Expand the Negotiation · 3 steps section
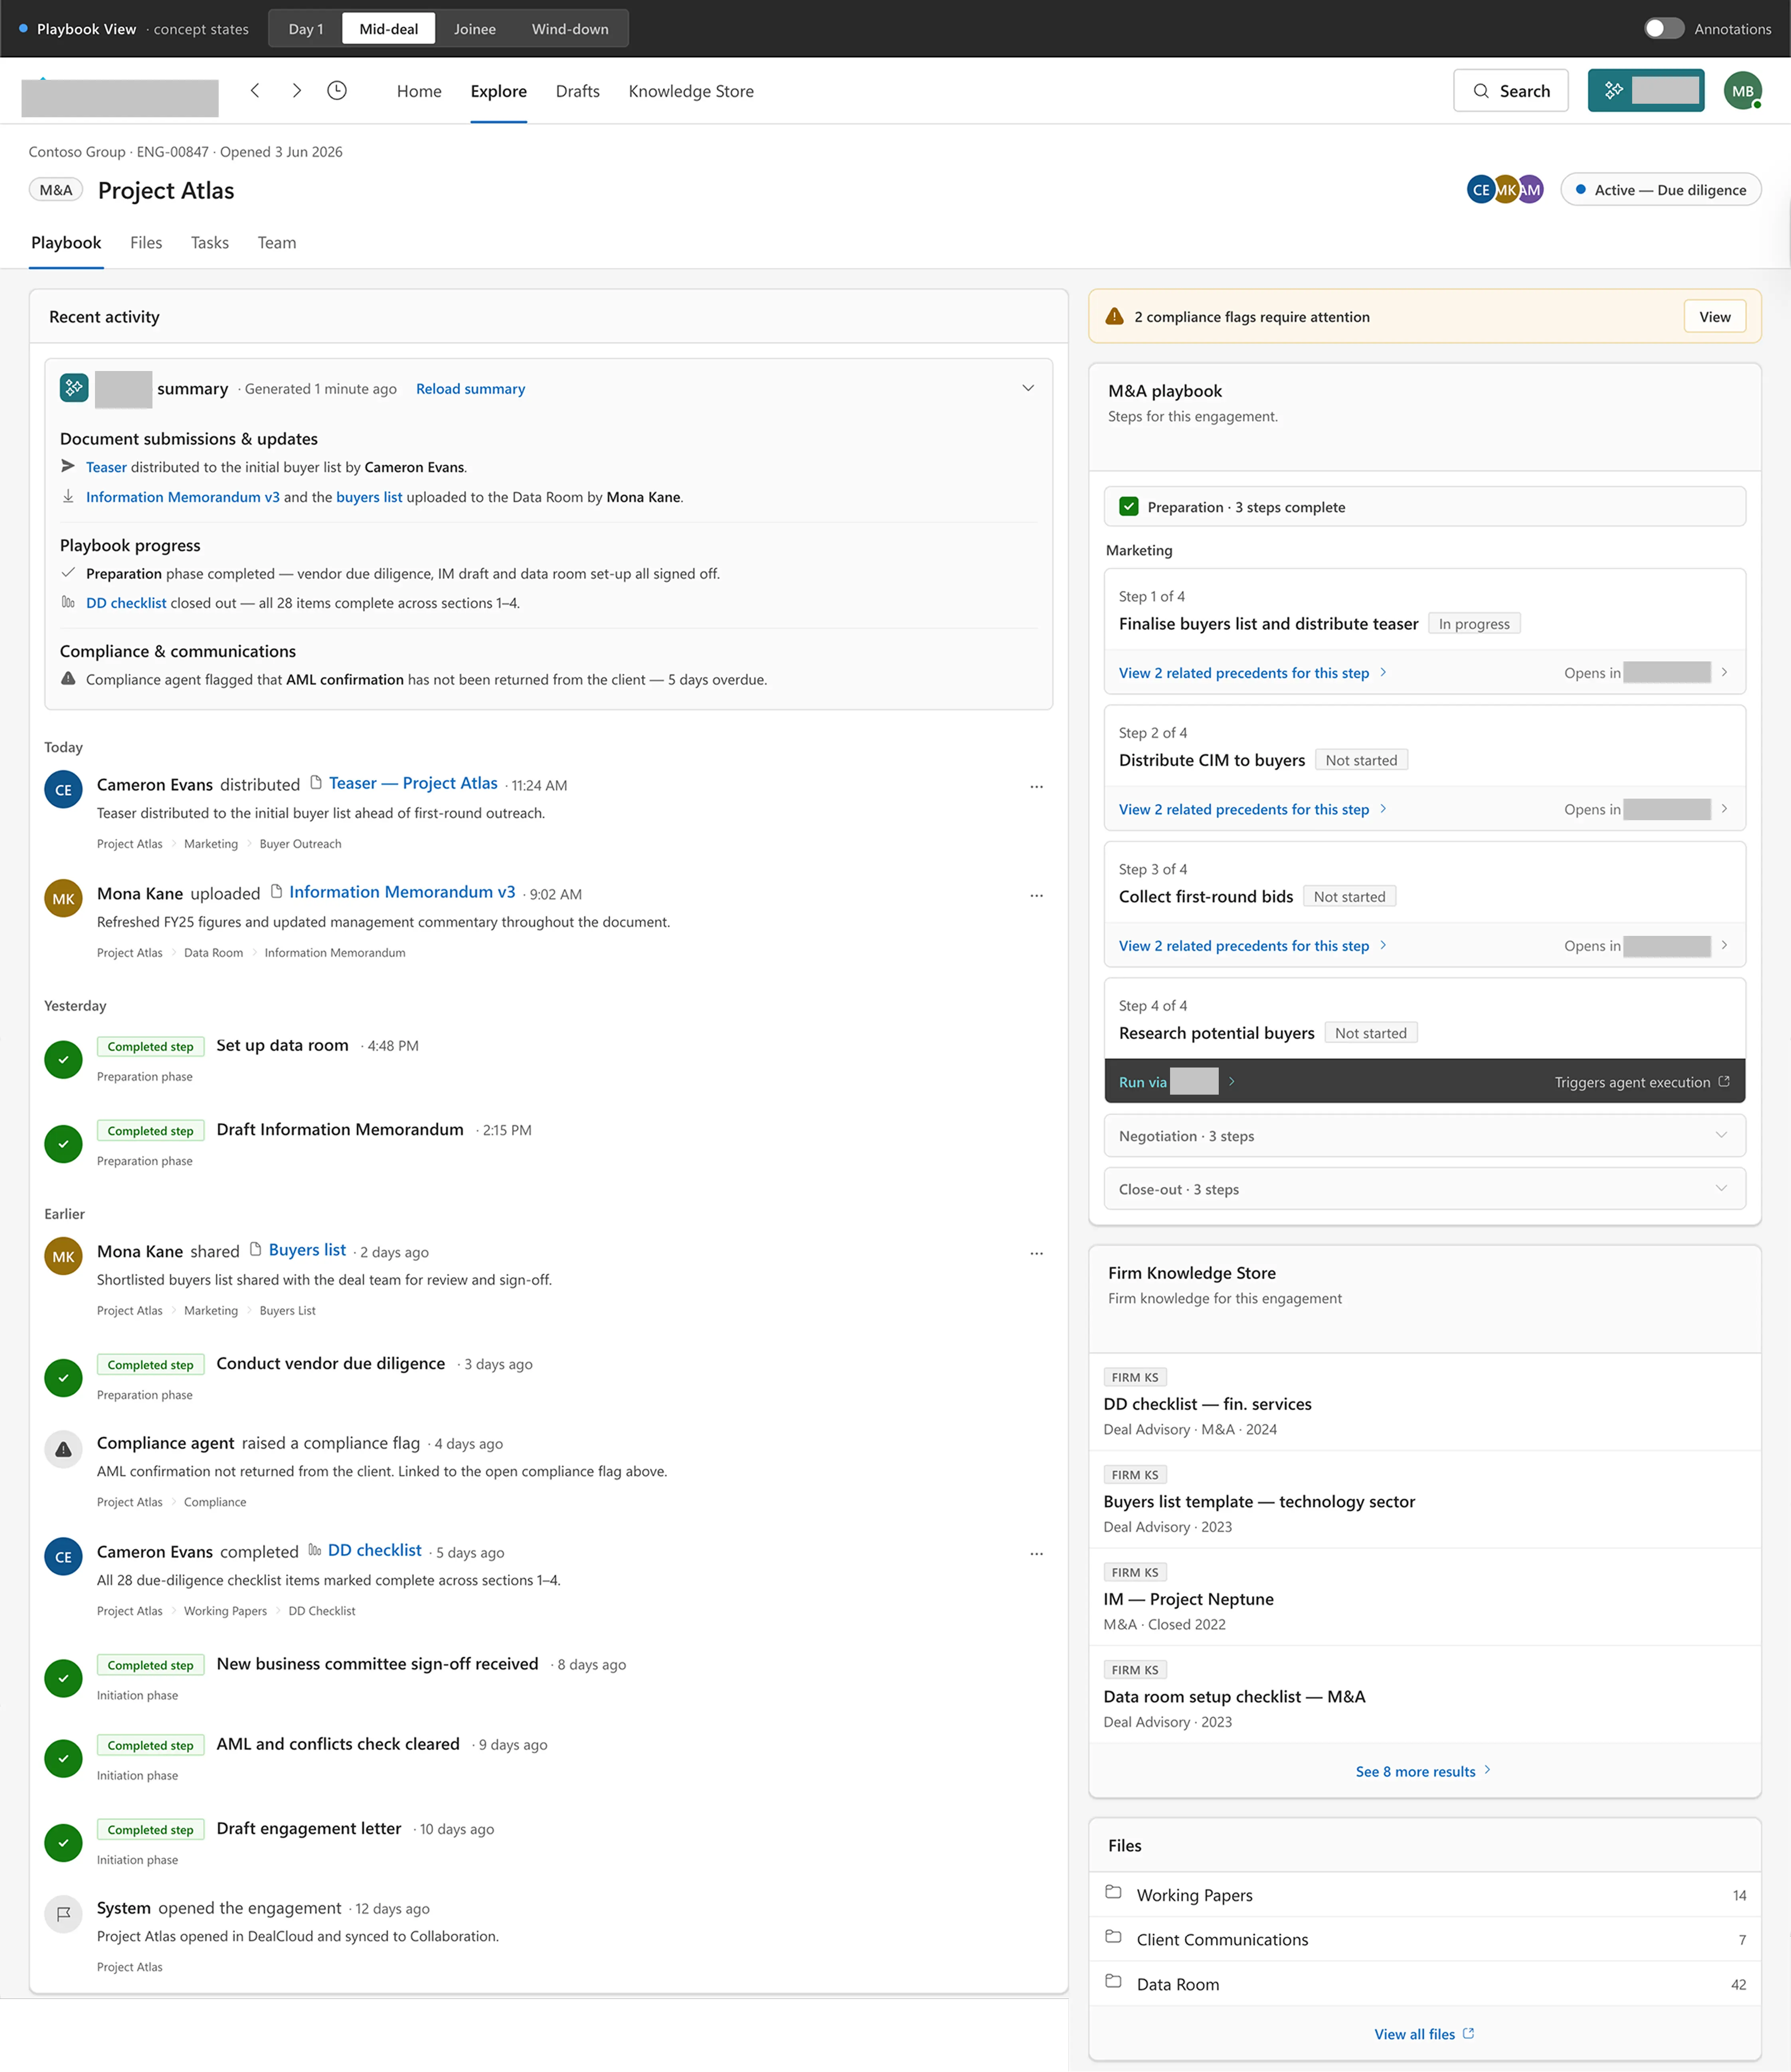The height and width of the screenshot is (2072, 1791). (x=1425, y=1136)
